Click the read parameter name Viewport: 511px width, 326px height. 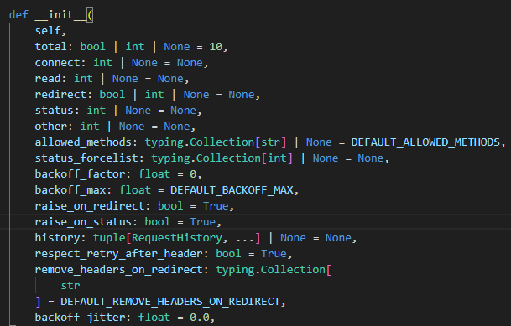pos(48,79)
